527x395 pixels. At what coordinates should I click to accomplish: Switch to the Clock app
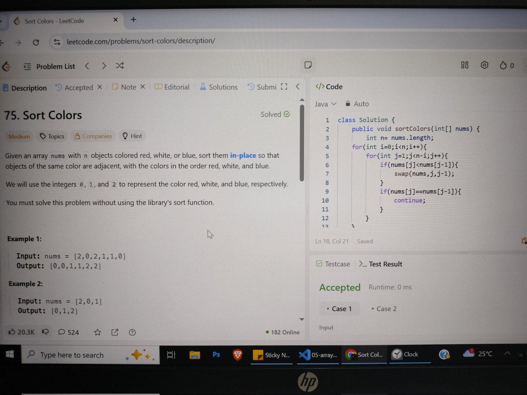pyautogui.click(x=410, y=354)
